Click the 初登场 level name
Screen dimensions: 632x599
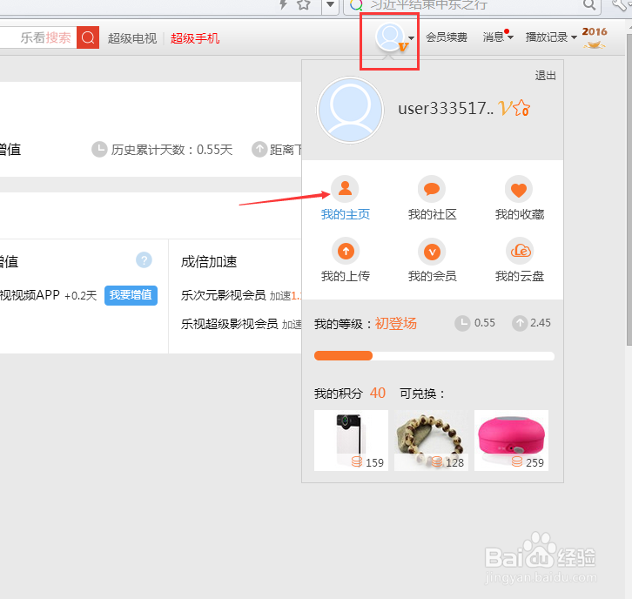pos(396,323)
